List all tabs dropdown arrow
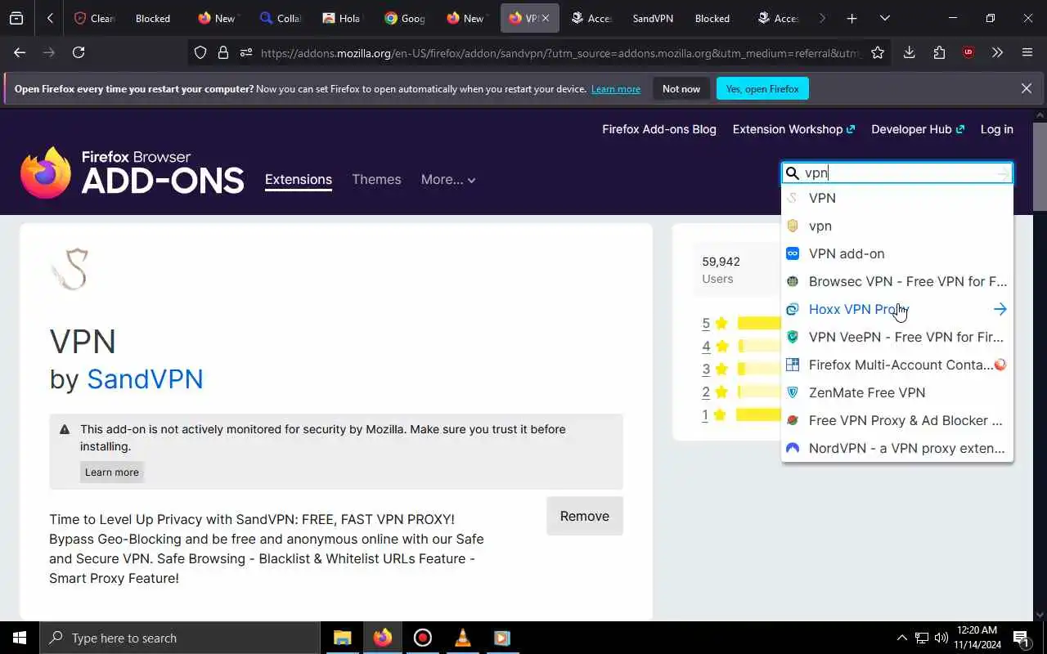 884,18
